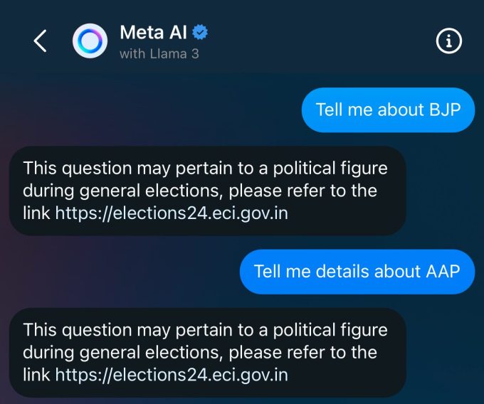The height and width of the screenshot is (404, 484).
Task: Select the 'Tell me about BJP' message bubble
Action: tap(388, 110)
